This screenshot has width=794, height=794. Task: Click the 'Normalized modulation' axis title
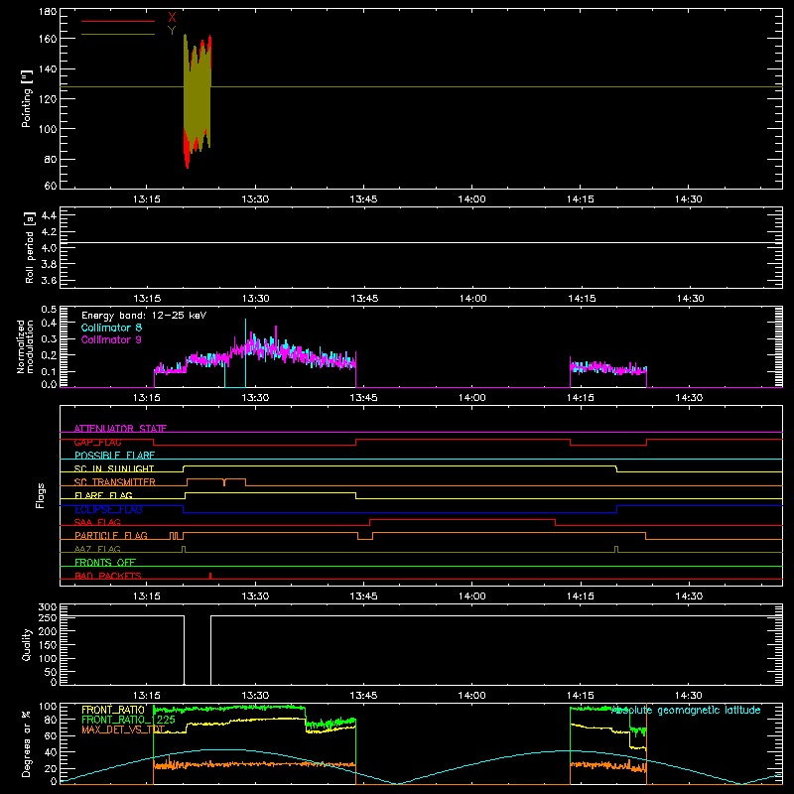[x=25, y=346]
